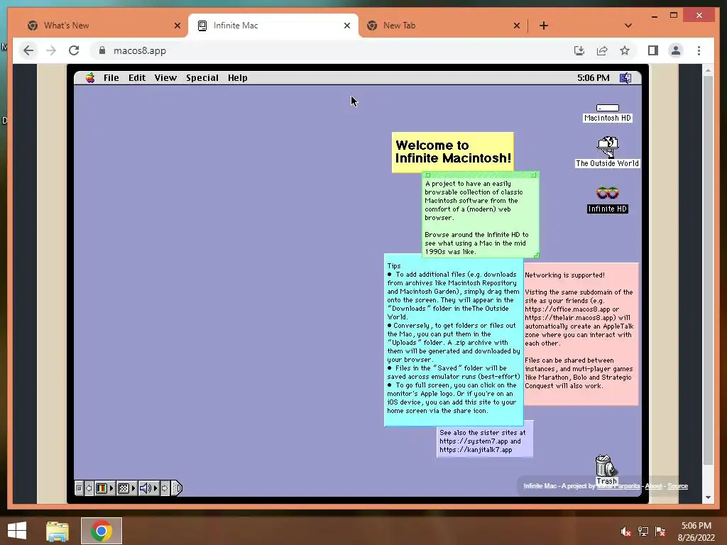Click the Mac application switcher icon beside the clock

click(x=626, y=78)
